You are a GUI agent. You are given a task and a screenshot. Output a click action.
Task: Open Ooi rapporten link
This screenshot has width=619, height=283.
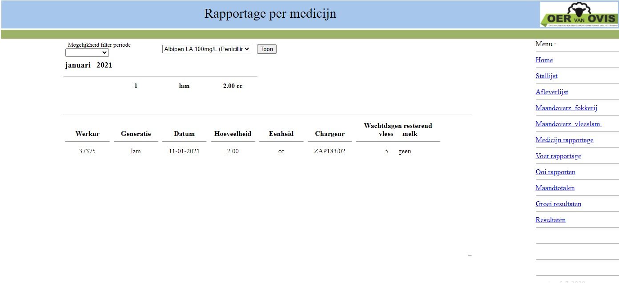click(555, 172)
